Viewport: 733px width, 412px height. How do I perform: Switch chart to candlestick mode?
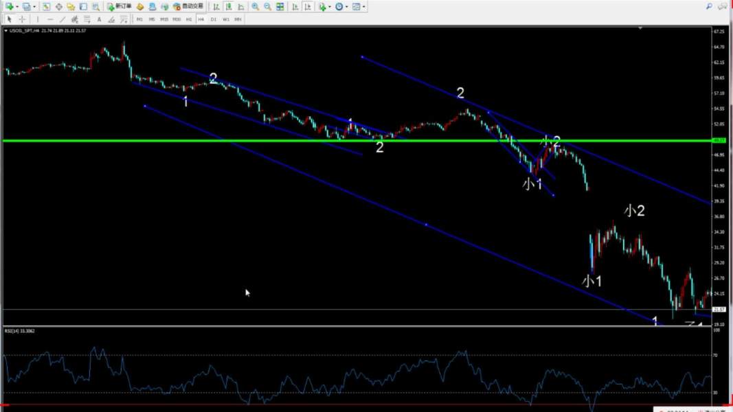(x=229, y=6)
